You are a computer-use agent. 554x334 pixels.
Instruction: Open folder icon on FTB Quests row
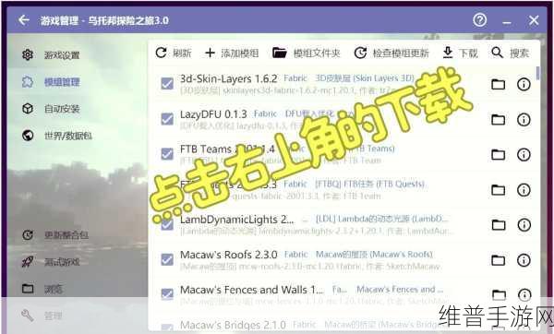click(x=499, y=190)
